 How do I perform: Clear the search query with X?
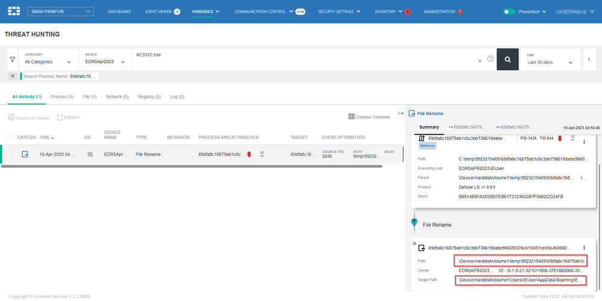coord(480,61)
